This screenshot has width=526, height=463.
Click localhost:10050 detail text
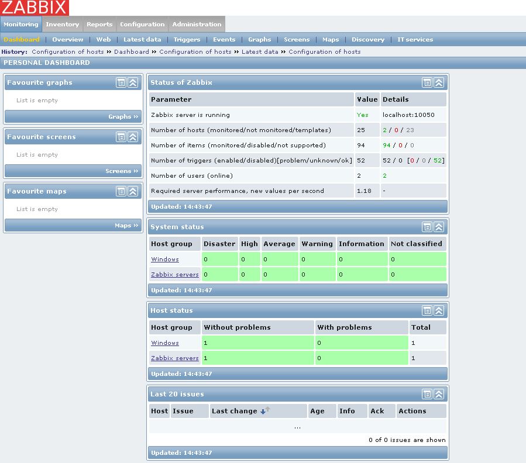tap(408, 115)
